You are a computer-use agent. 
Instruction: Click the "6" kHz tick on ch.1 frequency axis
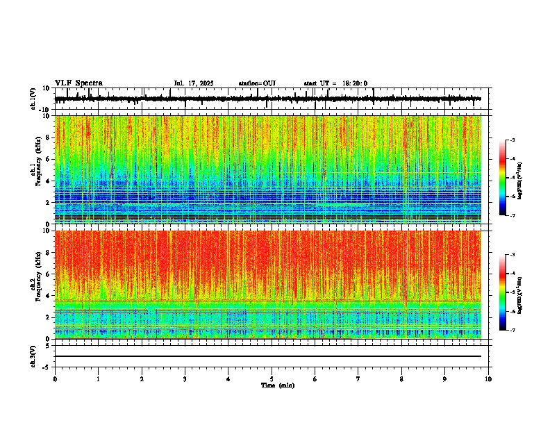pos(48,160)
